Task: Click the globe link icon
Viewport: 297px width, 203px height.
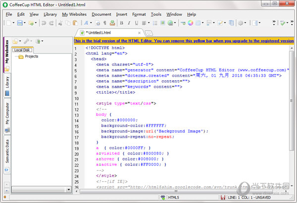Action: pyautogui.click(x=170, y=23)
